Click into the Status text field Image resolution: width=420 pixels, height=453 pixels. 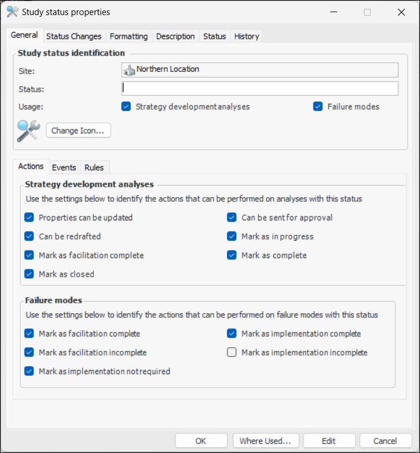point(260,88)
